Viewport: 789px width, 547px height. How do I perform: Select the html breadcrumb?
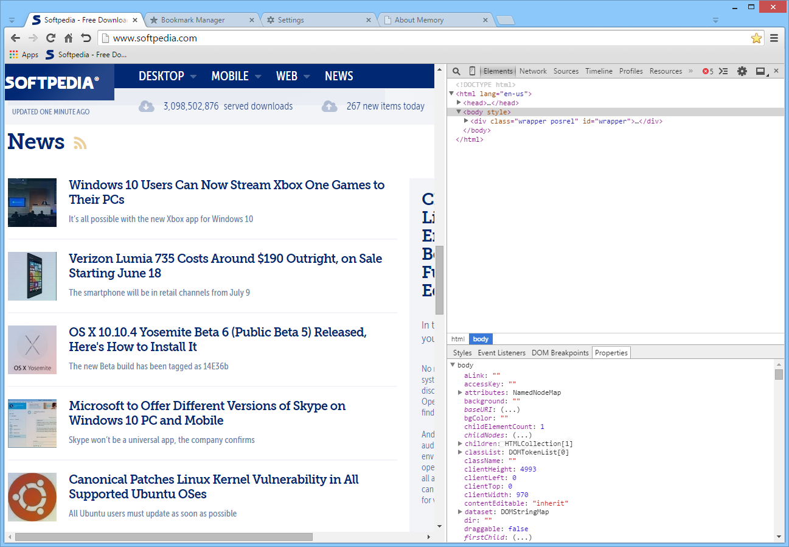(458, 339)
